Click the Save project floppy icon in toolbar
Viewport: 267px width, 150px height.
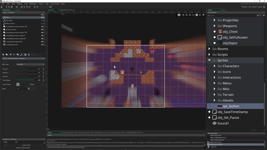point(12,7)
